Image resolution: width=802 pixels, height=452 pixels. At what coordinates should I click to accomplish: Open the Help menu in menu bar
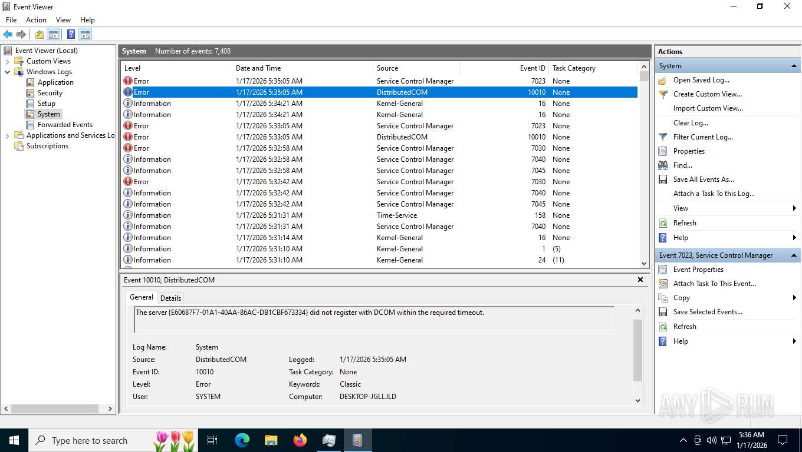(87, 20)
